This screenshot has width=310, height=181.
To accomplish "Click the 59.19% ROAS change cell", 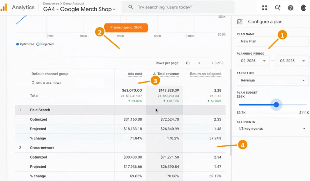I will coord(215,176).
